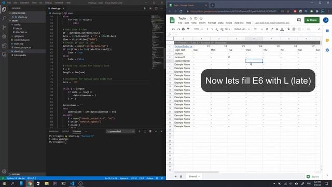The width and height of the screenshot is (332, 187).
Task: Select the Paint format tool in Sheets
Action: [x=188, y=29]
